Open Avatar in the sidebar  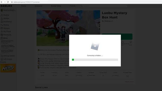point(6,18)
